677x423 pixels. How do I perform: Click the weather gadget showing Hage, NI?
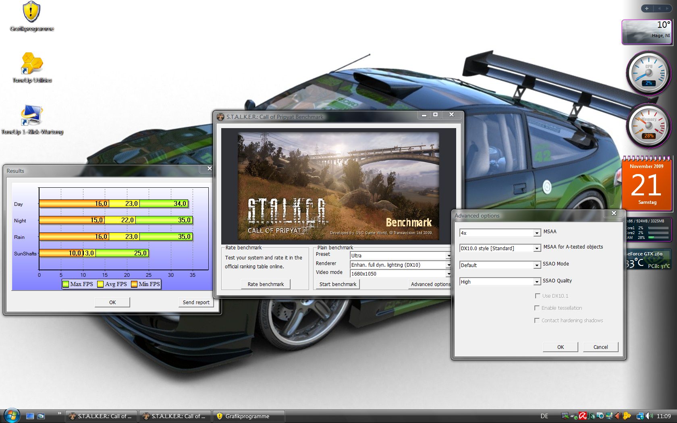point(646,32)
